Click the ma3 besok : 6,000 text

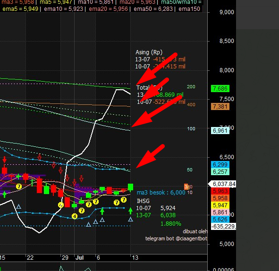click(161, 193)
